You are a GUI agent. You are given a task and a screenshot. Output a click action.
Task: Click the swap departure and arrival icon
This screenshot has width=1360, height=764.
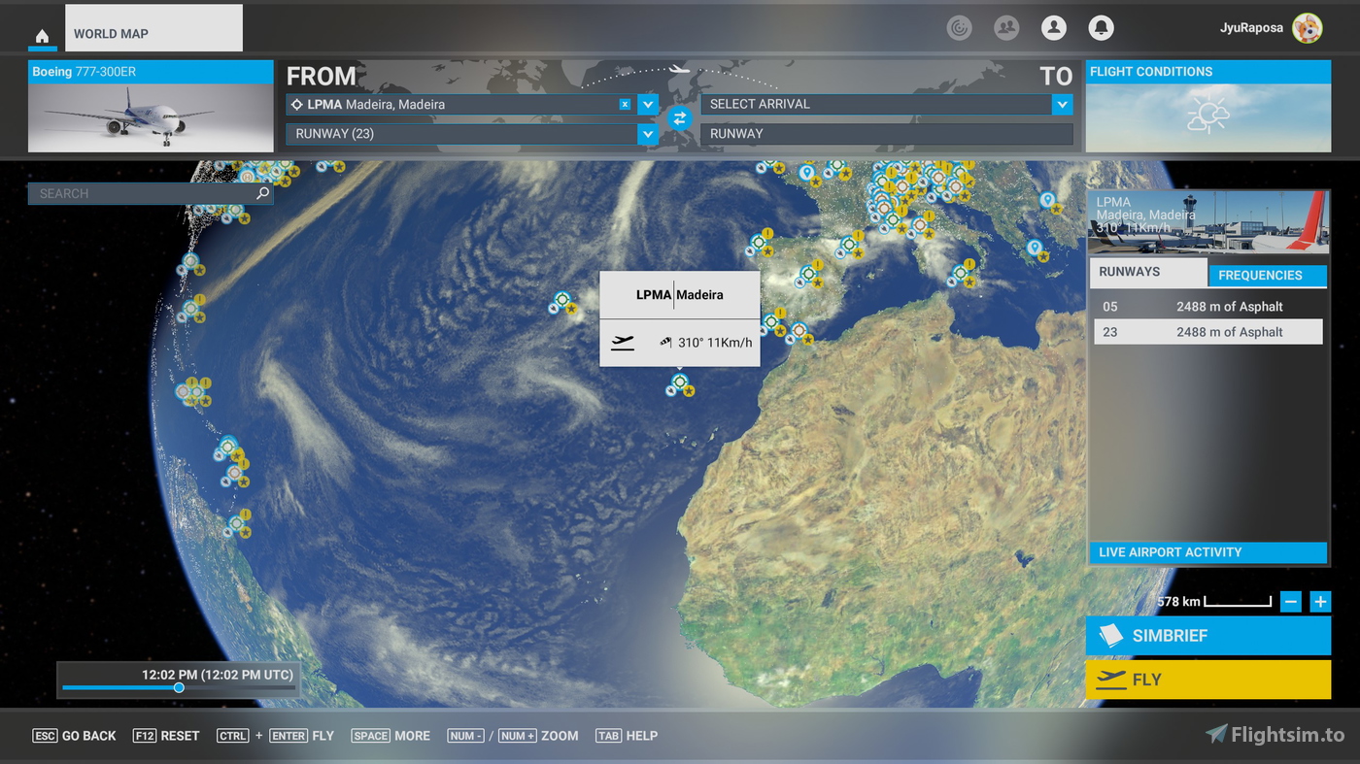coord(679,118)
